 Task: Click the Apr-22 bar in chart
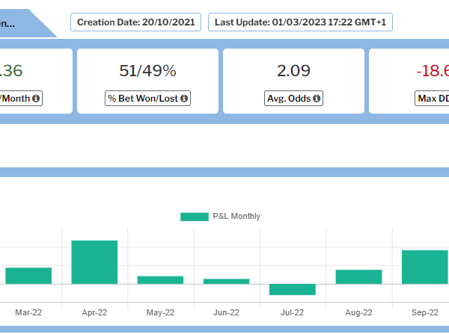(94, 262)
